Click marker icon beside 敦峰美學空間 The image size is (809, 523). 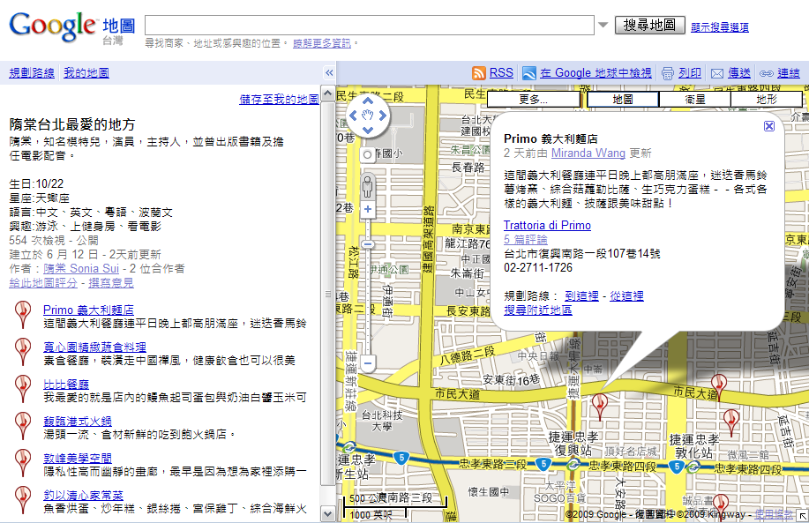[x=22, y=463]
